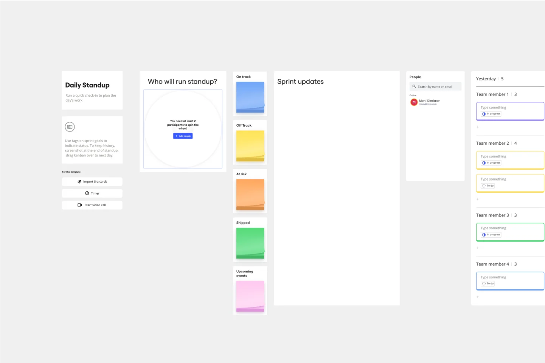Add a card below Team member 2's cards
The image size is (545, 363).
click(x=478, y=199)
